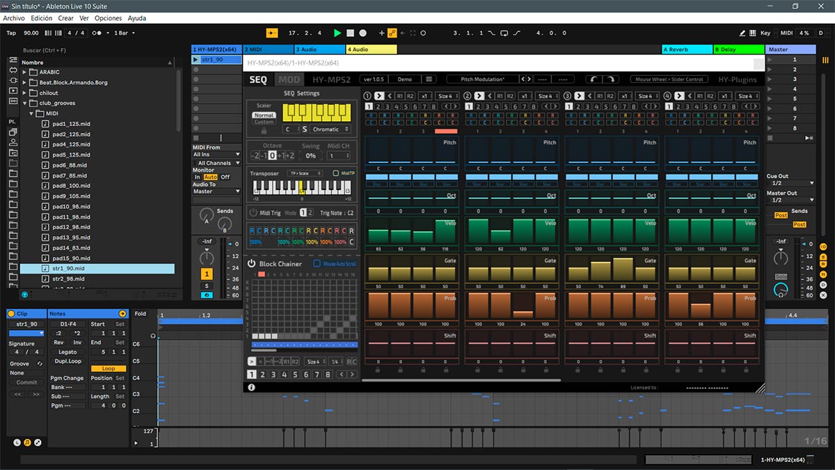
Task: Click the scaler lock icon
Action: [x=264, y=130]
